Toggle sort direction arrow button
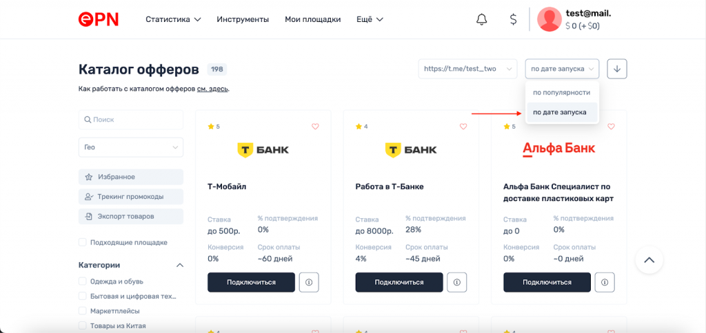 (617, 69)
